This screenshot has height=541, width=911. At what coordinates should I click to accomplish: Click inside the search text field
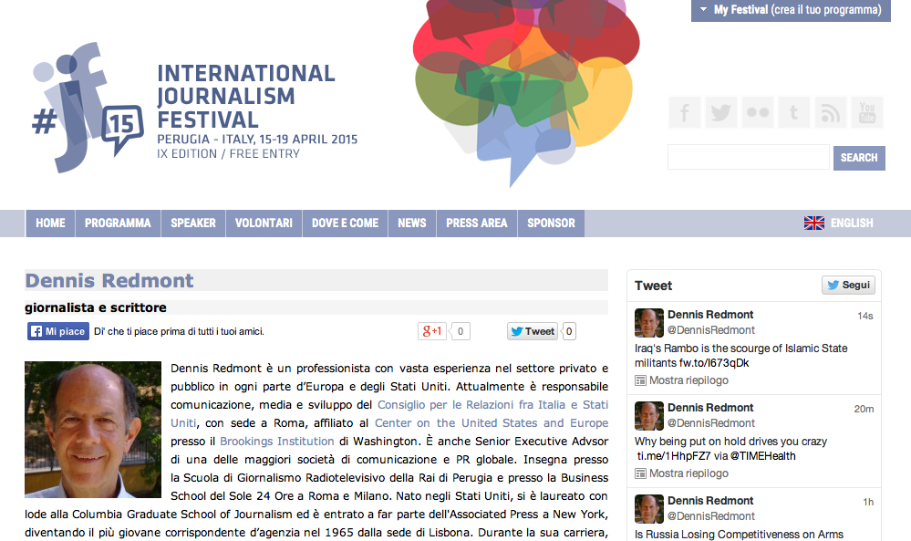(749, 157)
